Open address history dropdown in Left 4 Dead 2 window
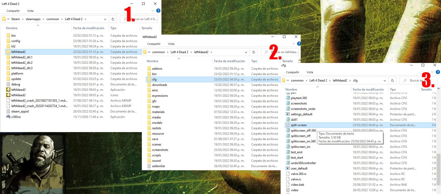 pyautogui.click(x=105, y=19)
